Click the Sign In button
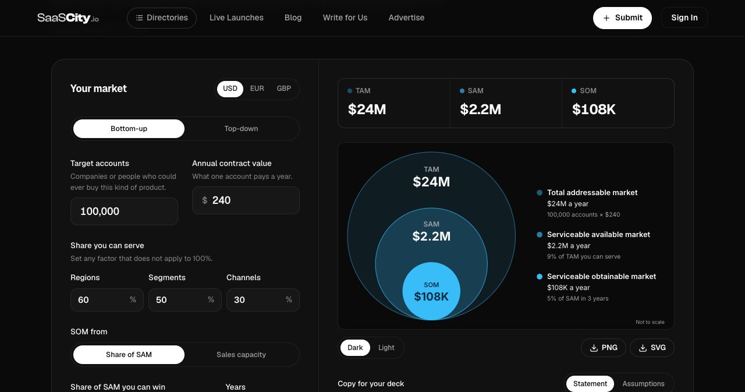The image size is (745, 392). coord(684,18)
